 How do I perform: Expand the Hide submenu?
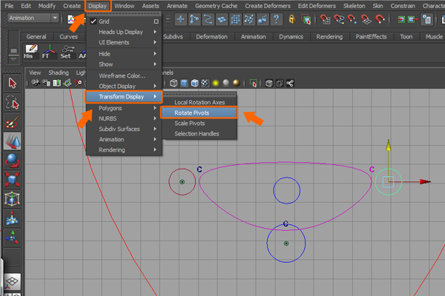tap(124, 54)
